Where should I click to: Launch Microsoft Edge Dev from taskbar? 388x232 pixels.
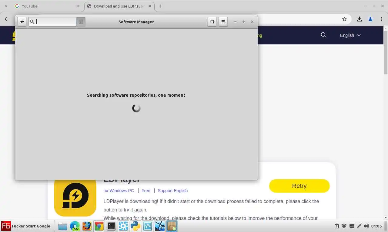click(75, 226)
